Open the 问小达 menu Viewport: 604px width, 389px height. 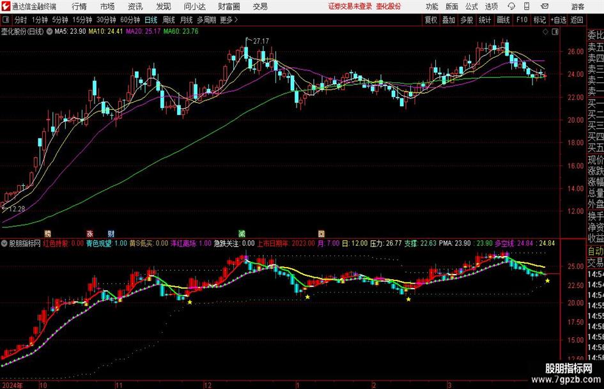tap(194, 6)
